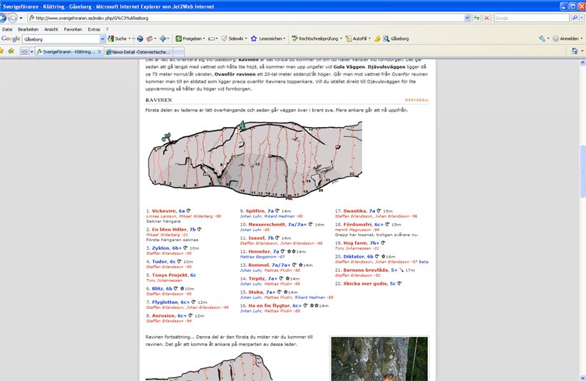Open the Extras menu
Image resolution: width=586 pixels, height=381 pixels.
[94, 29]
